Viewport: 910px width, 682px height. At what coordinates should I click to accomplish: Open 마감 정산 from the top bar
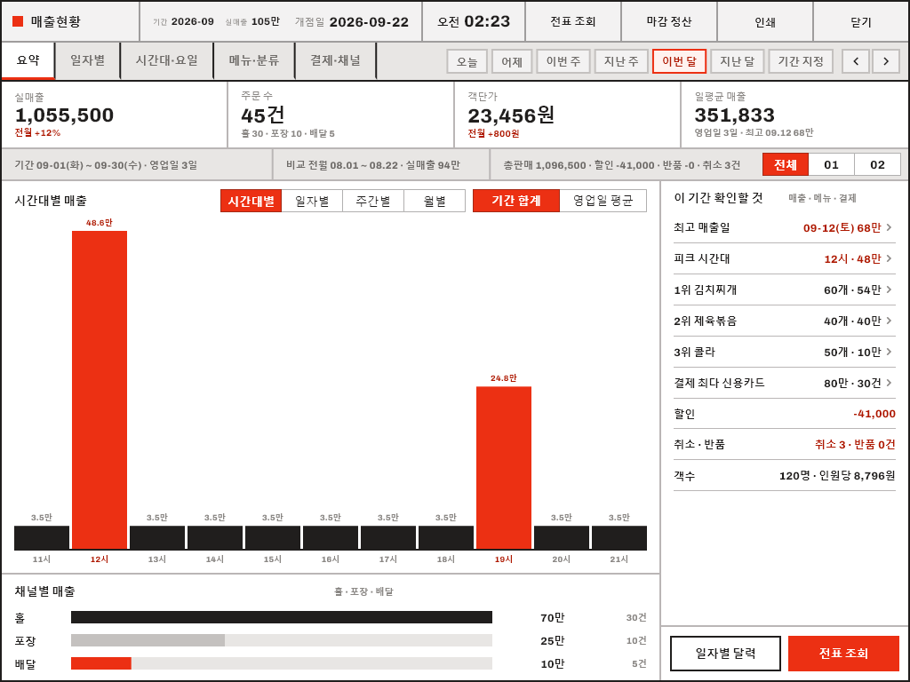coord(668,21)
